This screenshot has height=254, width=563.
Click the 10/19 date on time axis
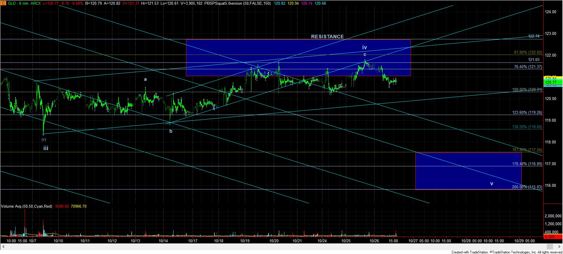point(245,241)
